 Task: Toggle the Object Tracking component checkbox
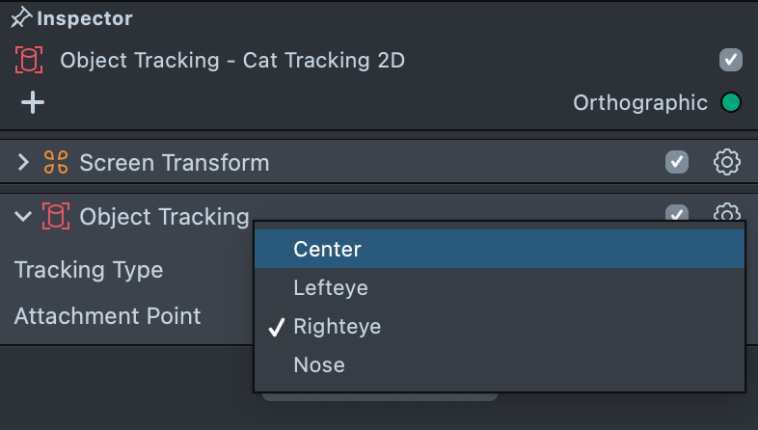pos(677,213)
